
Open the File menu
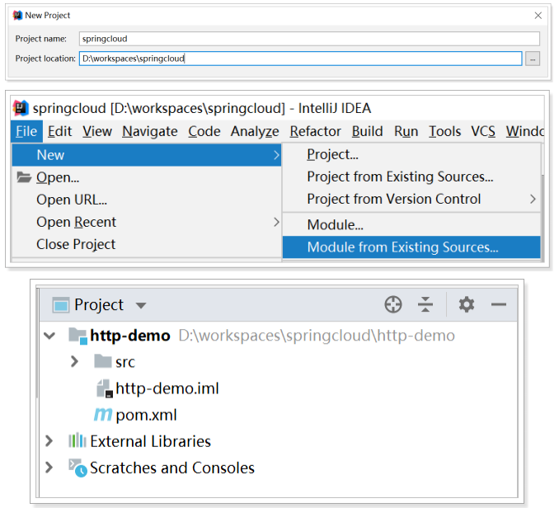26,132
